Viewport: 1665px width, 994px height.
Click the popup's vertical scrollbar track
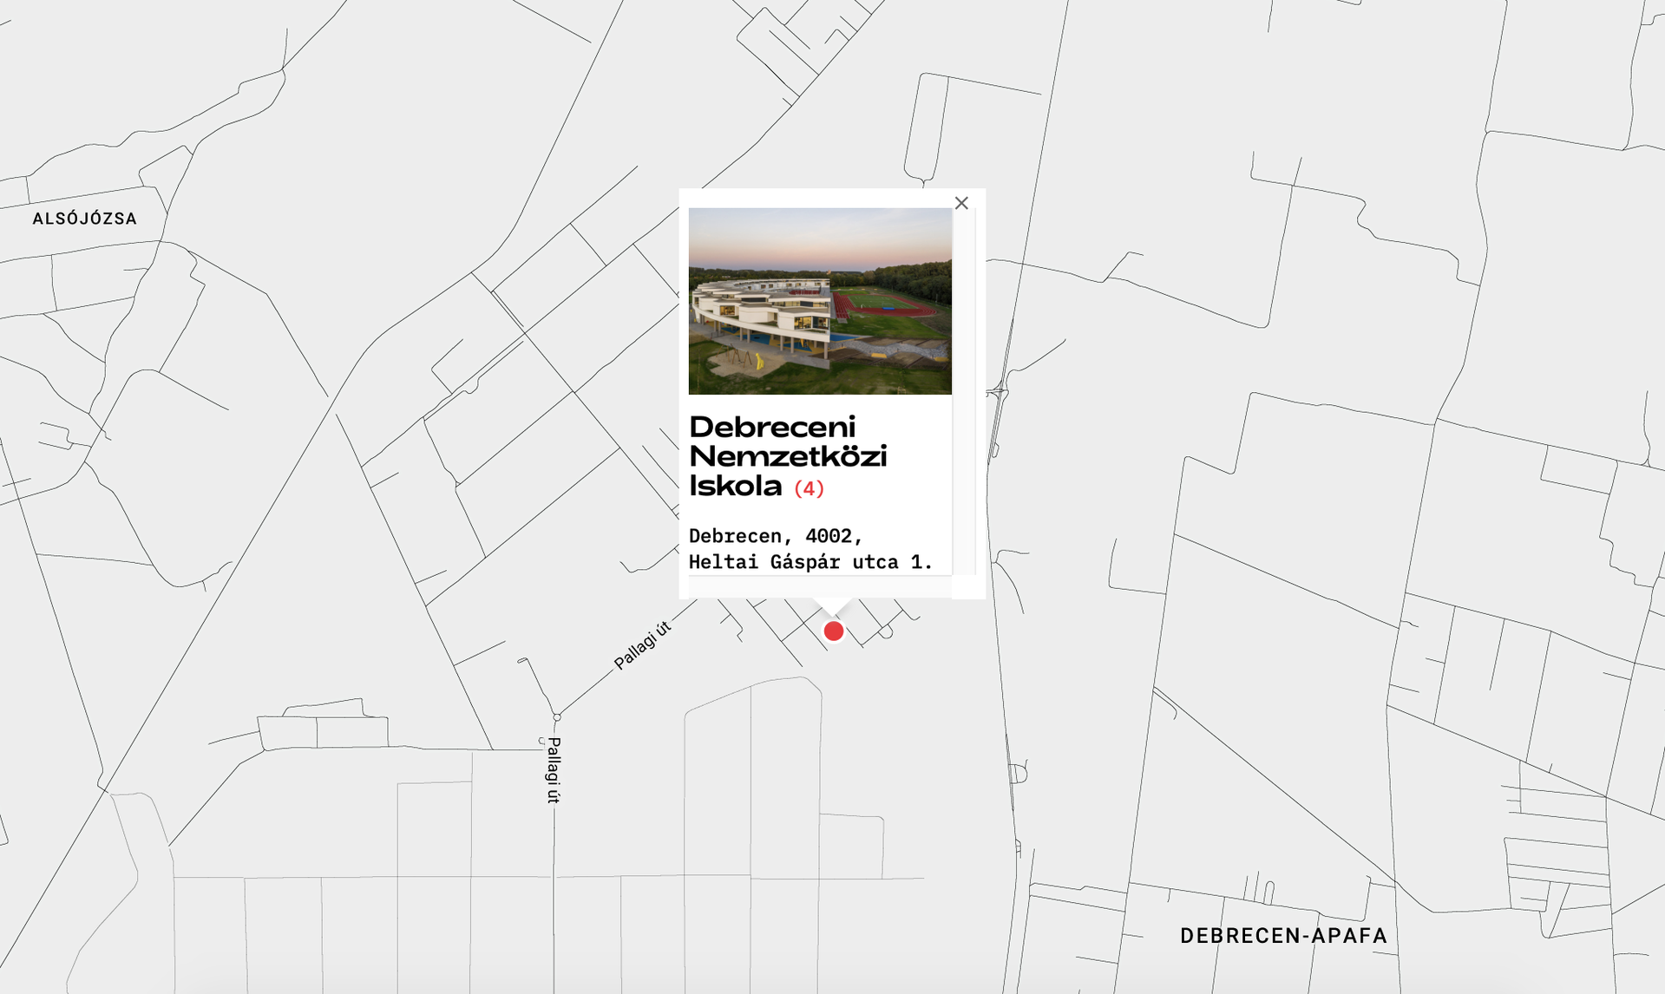tap(964, 391)
